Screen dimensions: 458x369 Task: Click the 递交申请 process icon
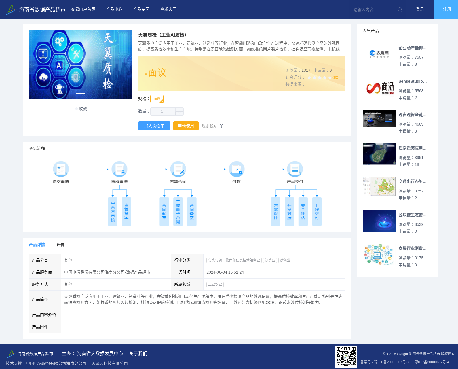pyautogui.click(x=61, y=169)
